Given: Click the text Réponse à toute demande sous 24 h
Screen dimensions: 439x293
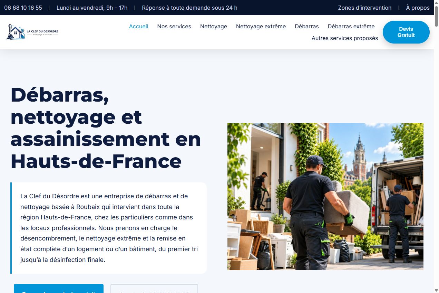Looking at the screenshot, I should (x=189, y=8).
